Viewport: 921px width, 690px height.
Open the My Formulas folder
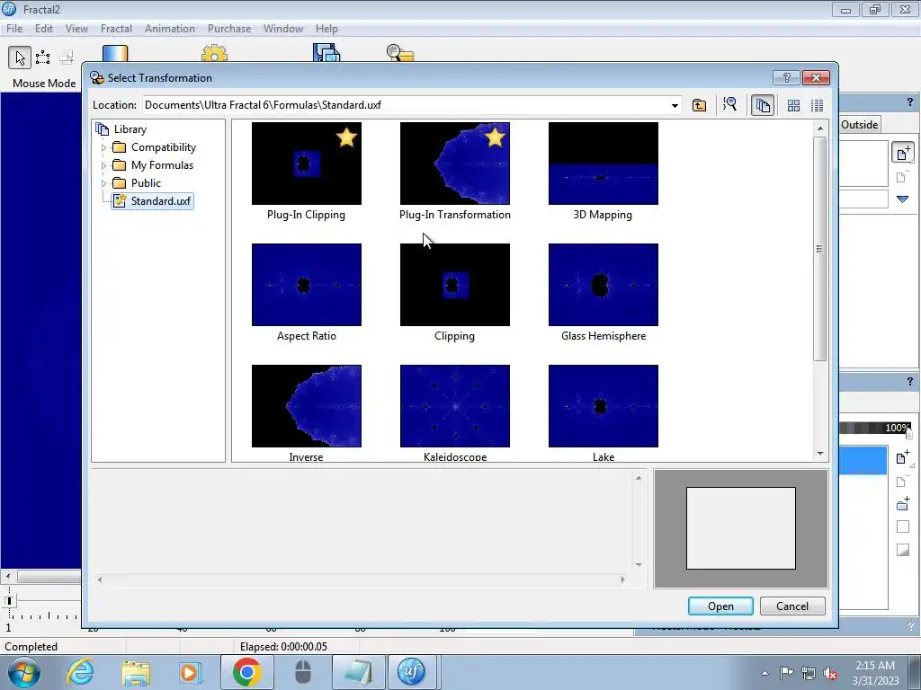162,165
